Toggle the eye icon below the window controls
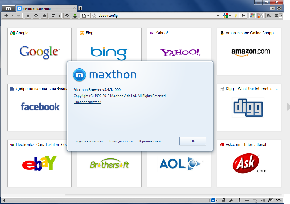The width and height of the screenshot is (290, 204). [279, 8]
